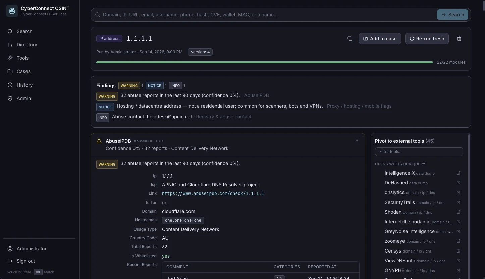Image resolution: width=485 pixels, height=279 pixels.
Task: Open SecurityTrails via its external-link icon
Action: 459,202
